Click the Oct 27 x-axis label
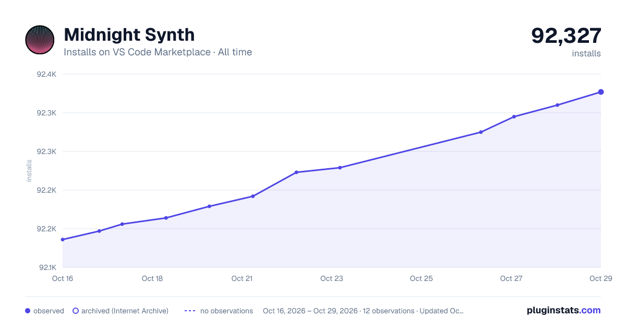This screenshot has width=626, height=329. click(x=511, y=278)
